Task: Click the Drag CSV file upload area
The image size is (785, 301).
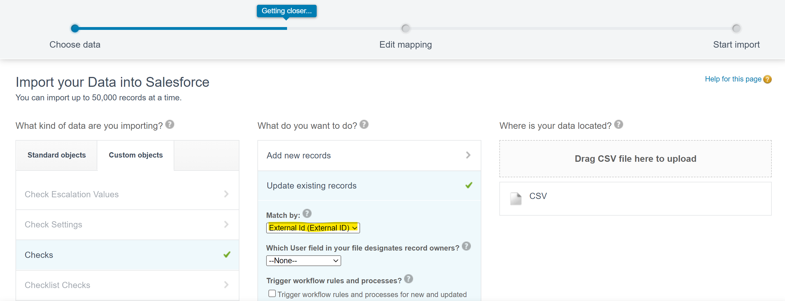Action: (x=635, y=159)
